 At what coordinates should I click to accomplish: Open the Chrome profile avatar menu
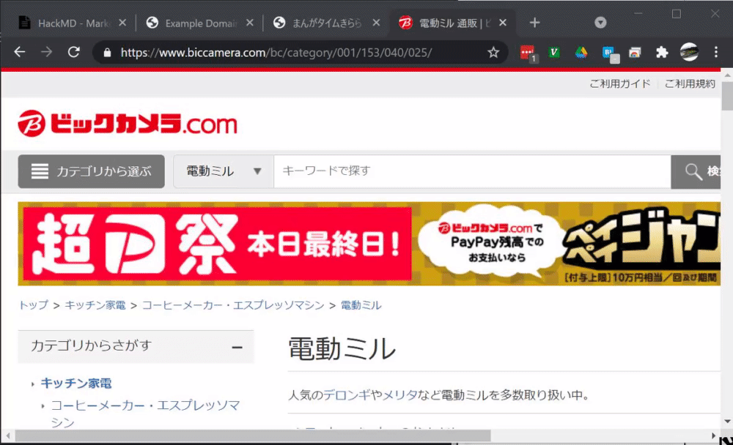(689, 52)
